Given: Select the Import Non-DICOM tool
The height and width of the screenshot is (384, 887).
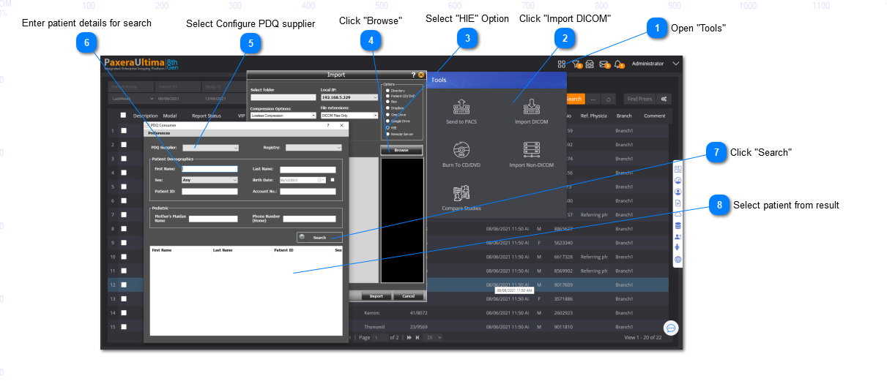Looking at the screenshot, I should point(531,154).
